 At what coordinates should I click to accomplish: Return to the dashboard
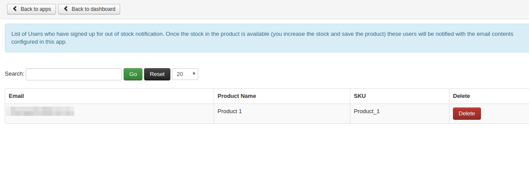(89, 9)
